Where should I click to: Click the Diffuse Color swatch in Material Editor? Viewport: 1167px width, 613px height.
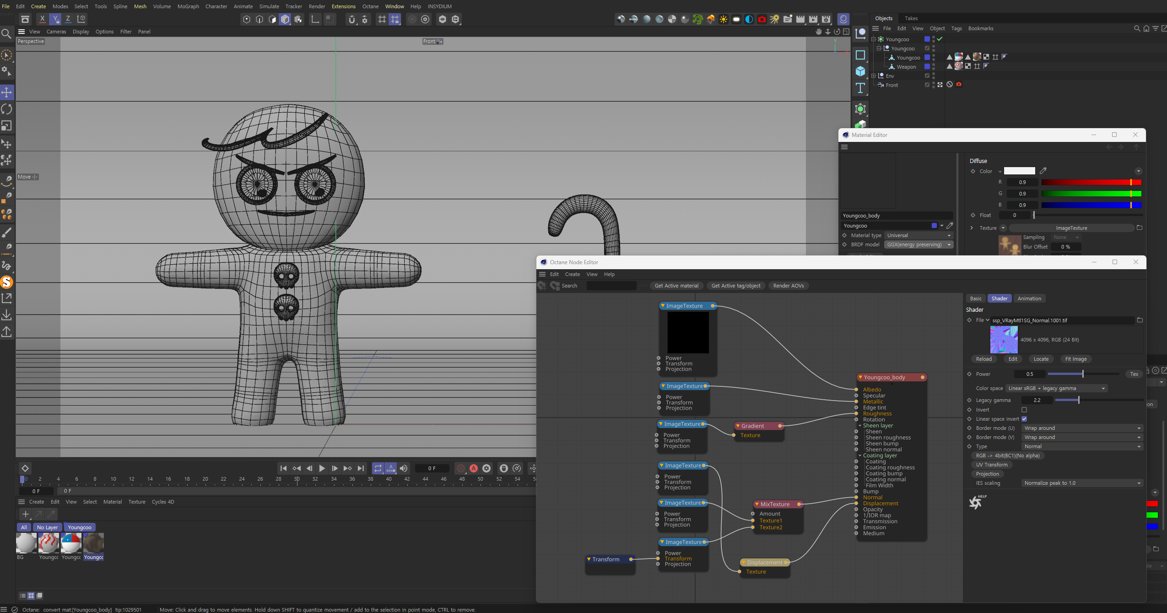point(1019,171)
